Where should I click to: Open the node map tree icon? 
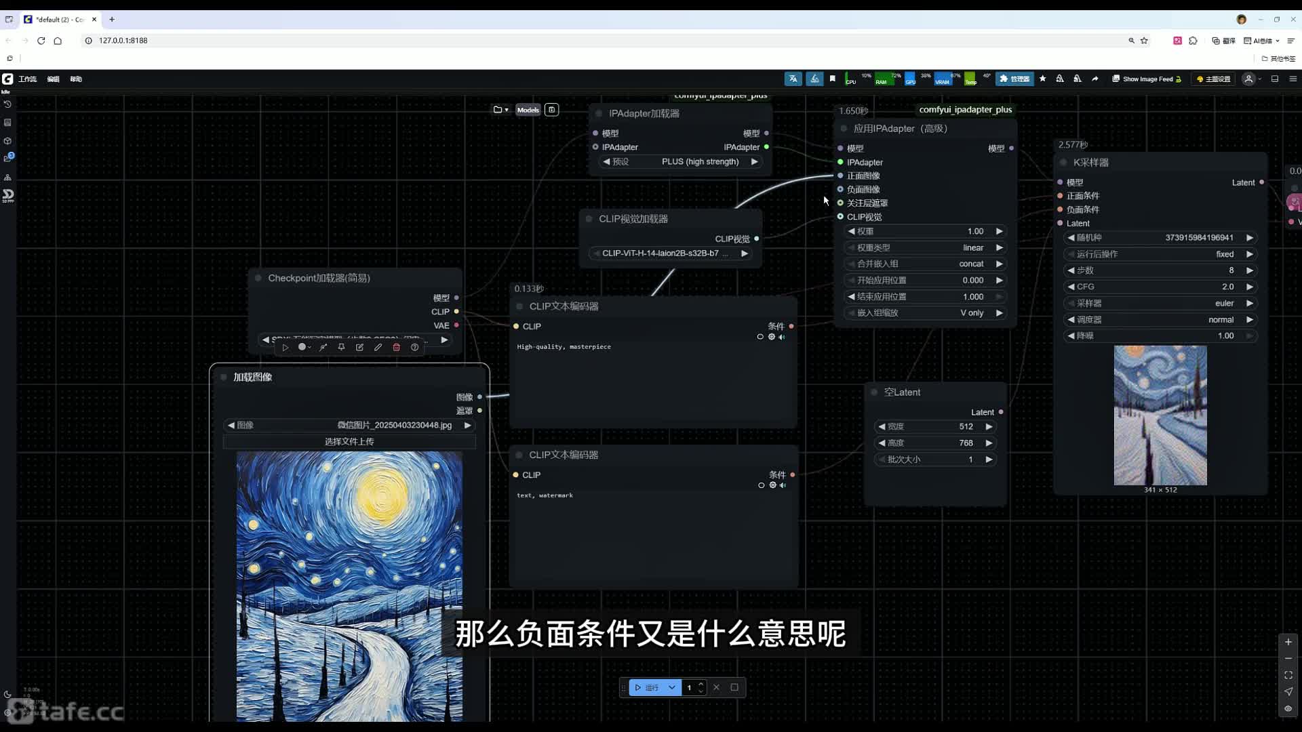click(x=7, y=177)
